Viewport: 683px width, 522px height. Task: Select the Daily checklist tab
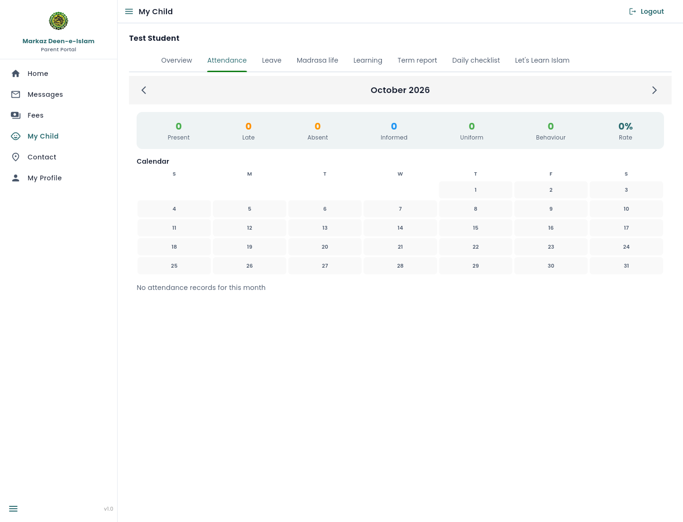pyautogui.click(x=476, y=60)
